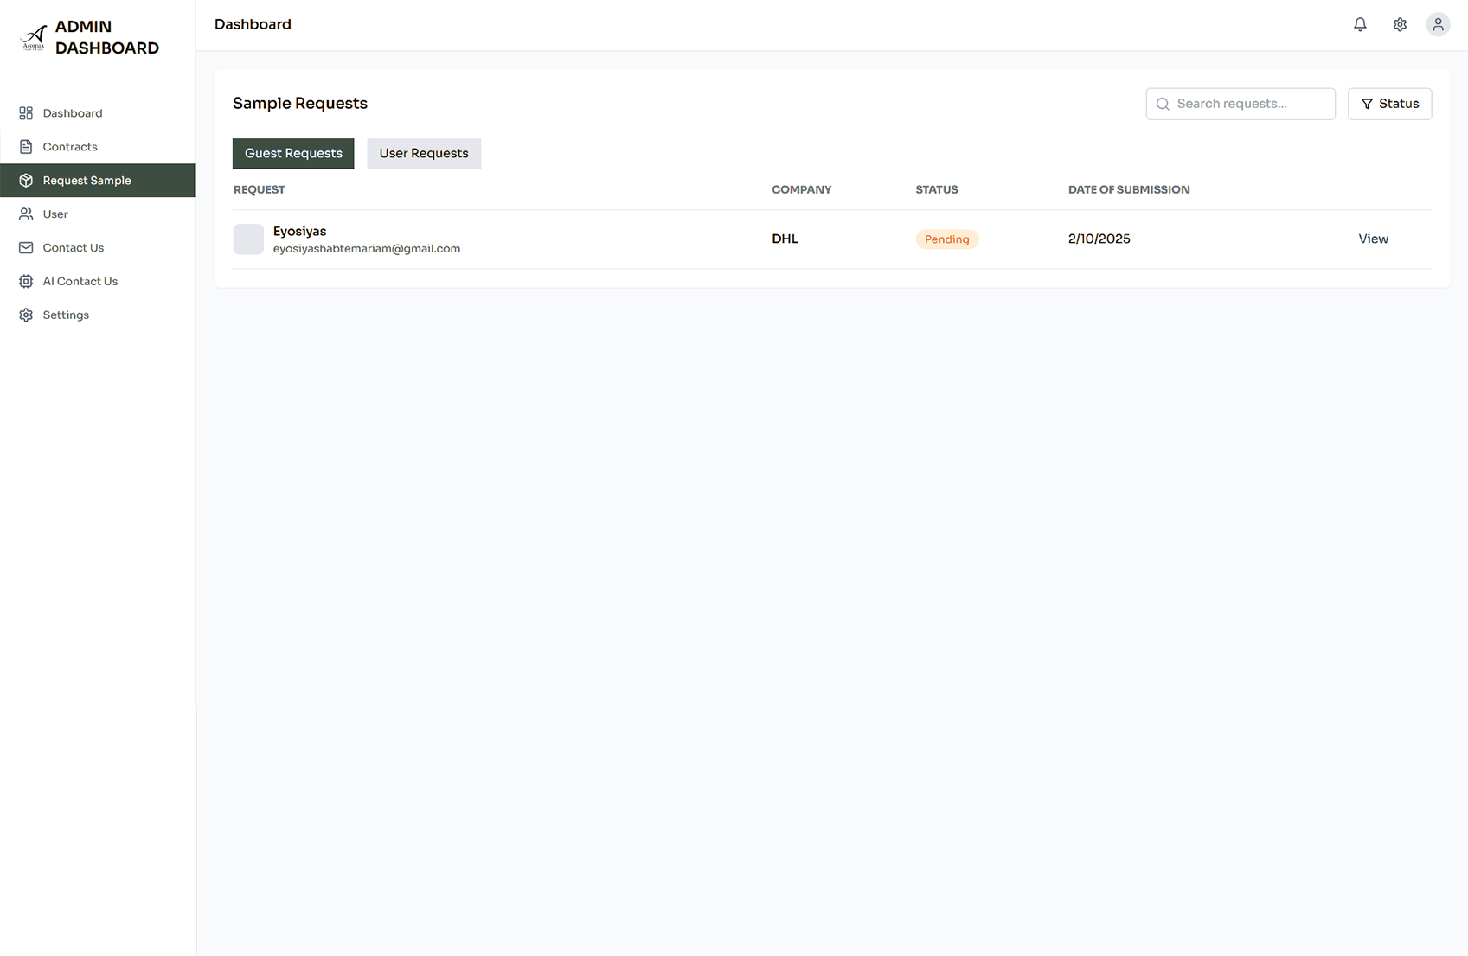Viewport: 1468px width, 956px height.
Task: Click the Contracts document icon
Action: 26,147
